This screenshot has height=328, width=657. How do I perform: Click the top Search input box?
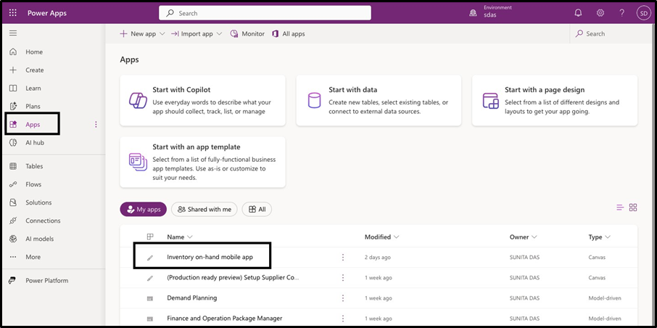pyautogui.click(x=265, y=13)
